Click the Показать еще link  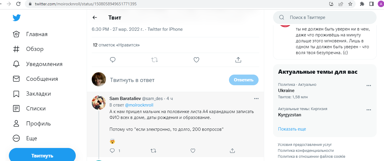coord(292,129)
